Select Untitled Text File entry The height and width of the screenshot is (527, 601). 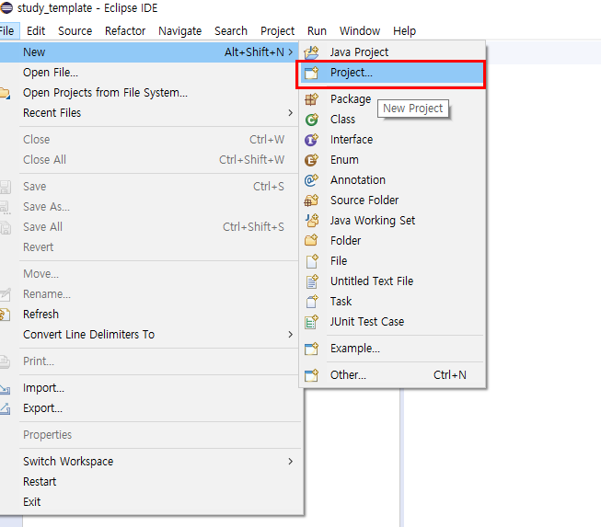pos(392,281)
